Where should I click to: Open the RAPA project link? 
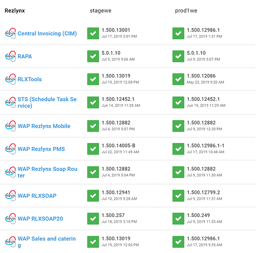[x=25, y=56]
